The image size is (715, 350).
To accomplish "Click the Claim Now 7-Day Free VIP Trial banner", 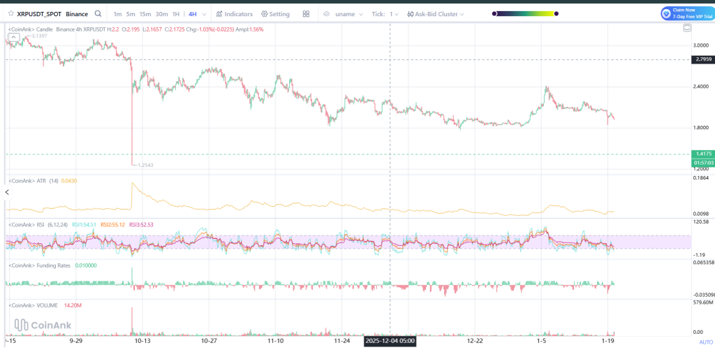I will click(x=687, y=13).
